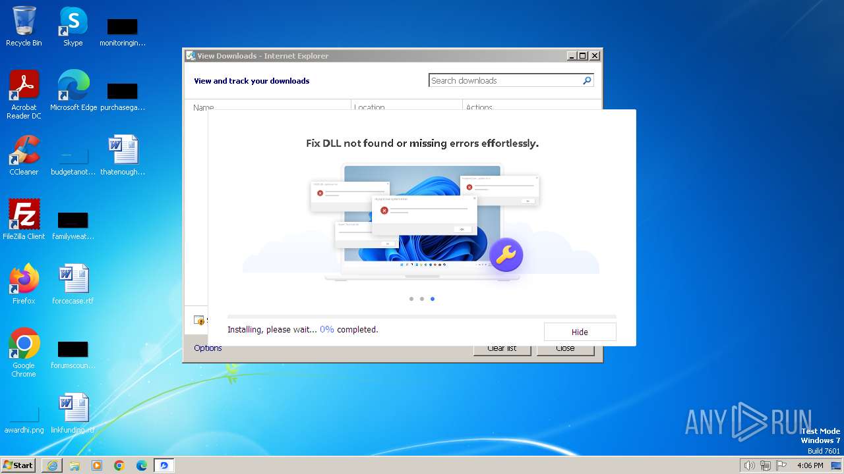This screenshot has height=474, width=844.
Task: Click the clock showing 4:06 PM
Action: [810, 465]
